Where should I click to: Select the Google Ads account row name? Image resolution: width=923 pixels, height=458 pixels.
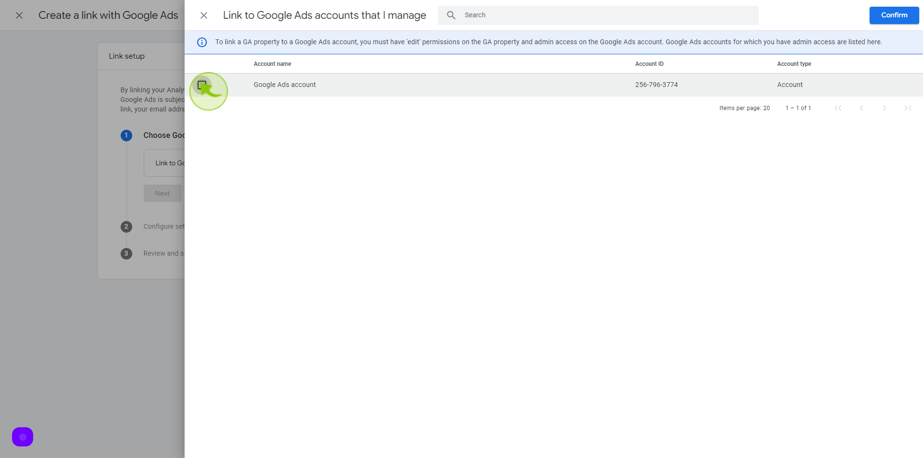[x=285, y=85]
